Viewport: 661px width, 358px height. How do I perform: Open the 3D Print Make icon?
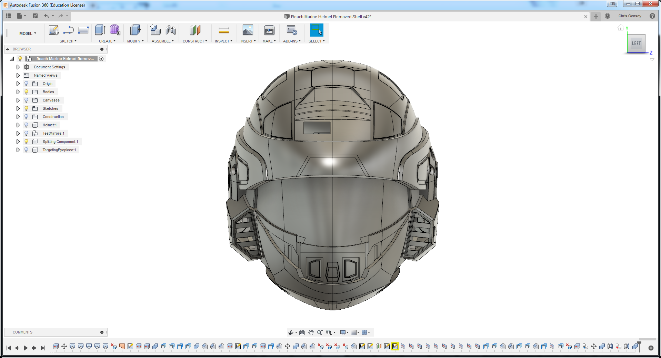click(269, 30)
